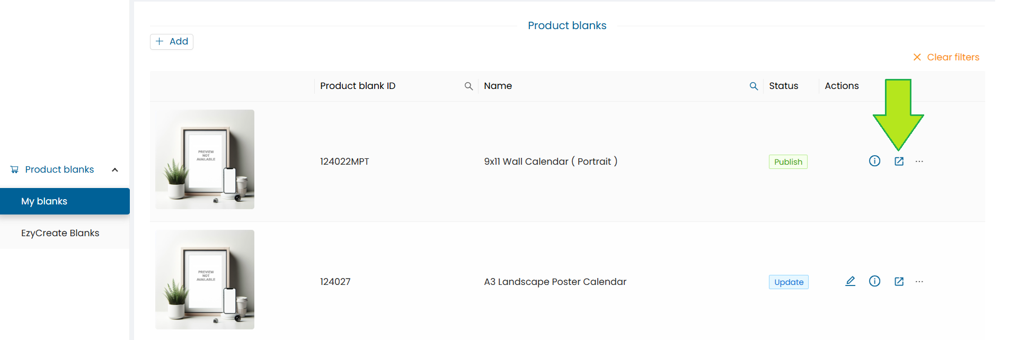Open the 9x11 Wall Calendar external link icon
Screen dimensions: 1010x340
coord(899,162)
